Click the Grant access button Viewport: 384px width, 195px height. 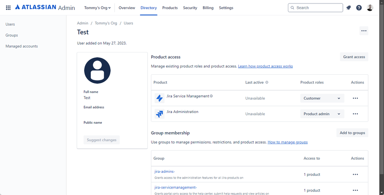(x=354, y=57)
